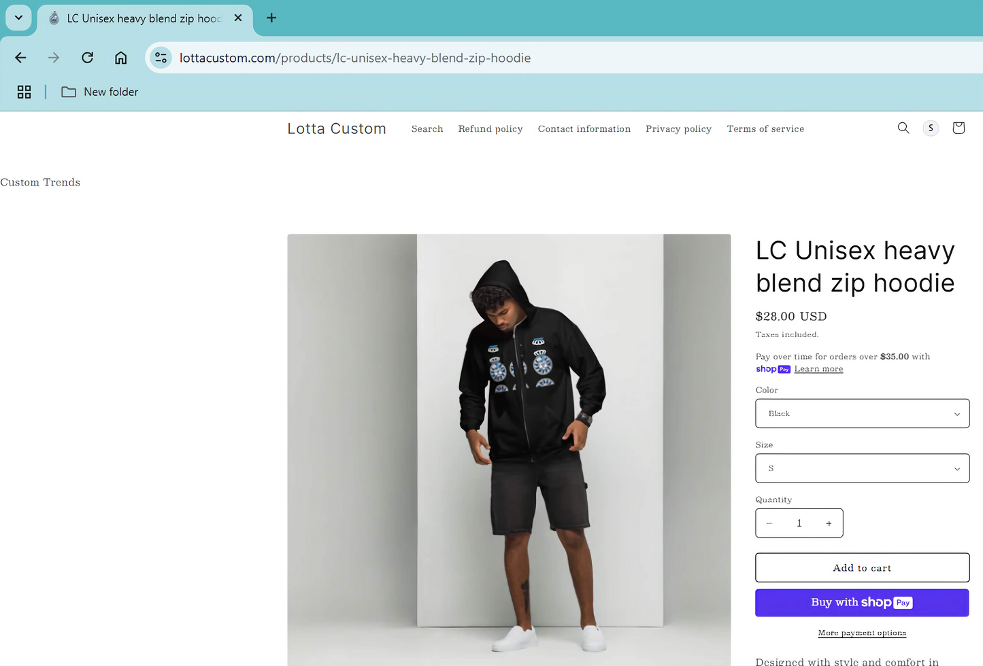
Task: Reload the page with the refresh icon
Action: (x=87, y=58)
